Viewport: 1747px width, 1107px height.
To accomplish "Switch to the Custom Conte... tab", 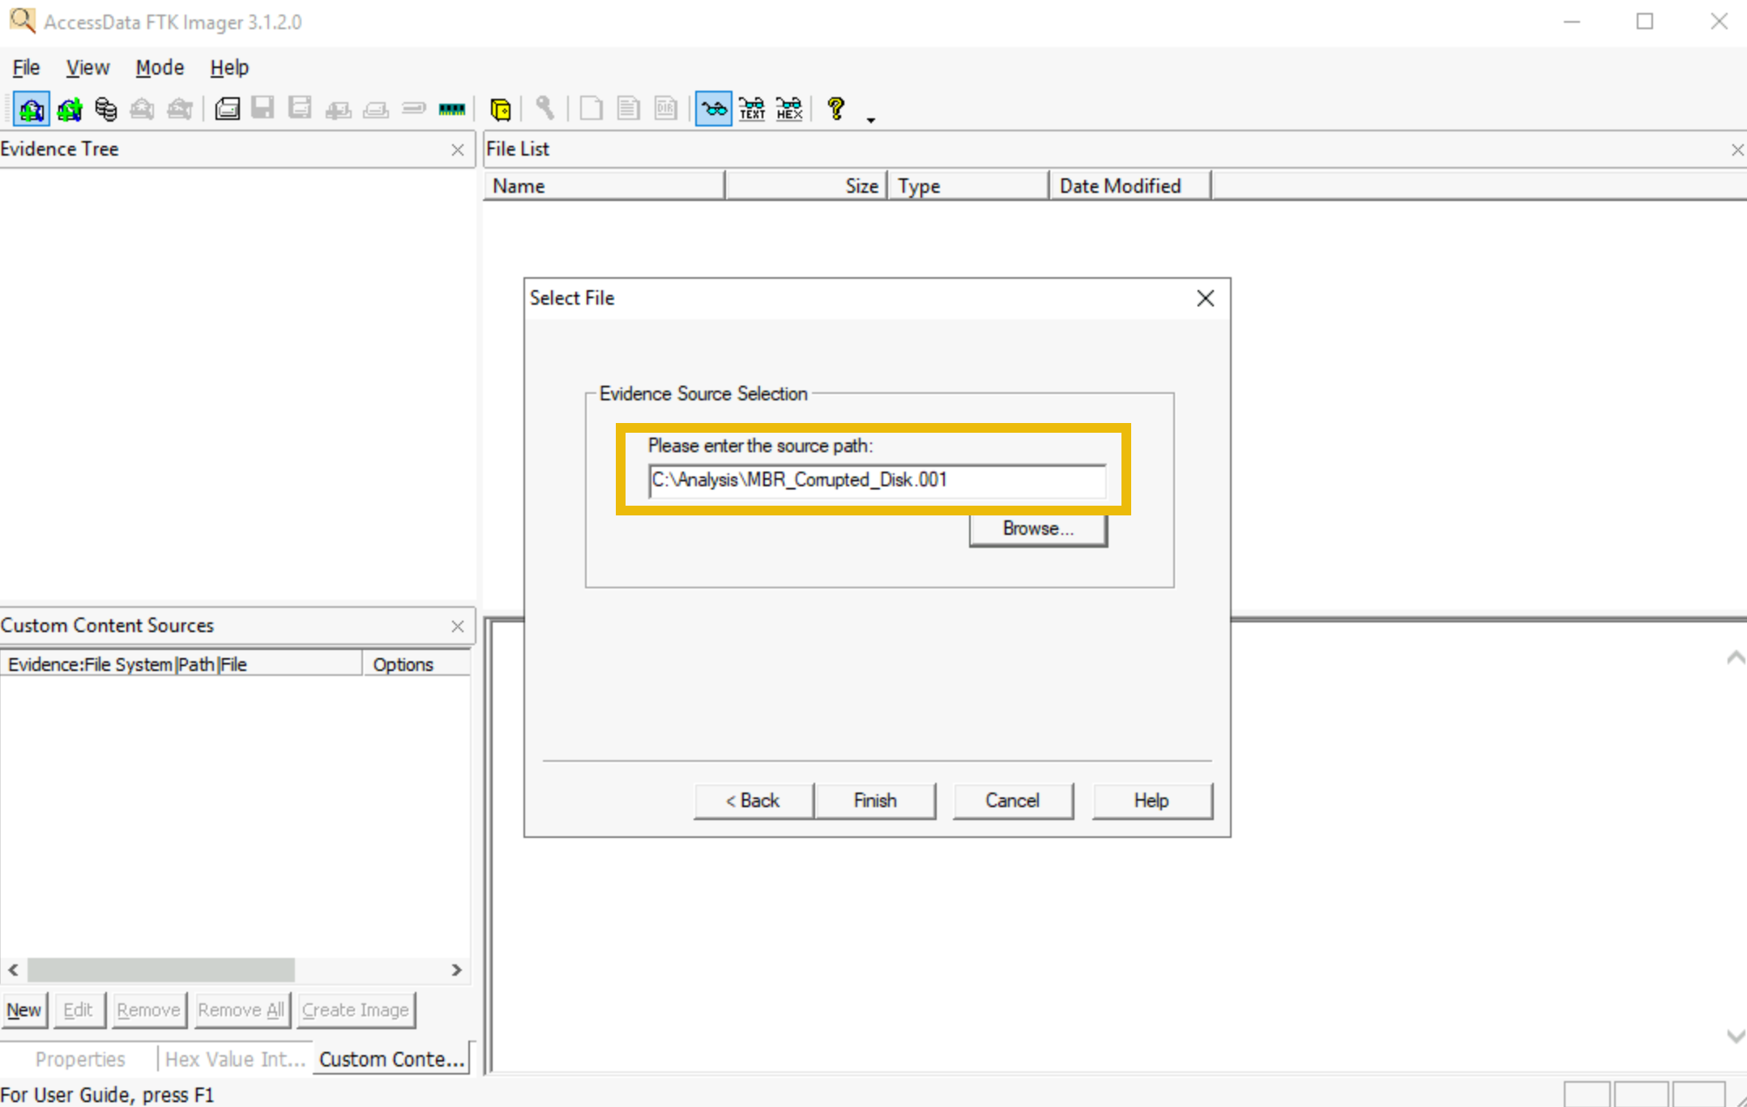I will pyautogui.click(x=391, y=1059).
